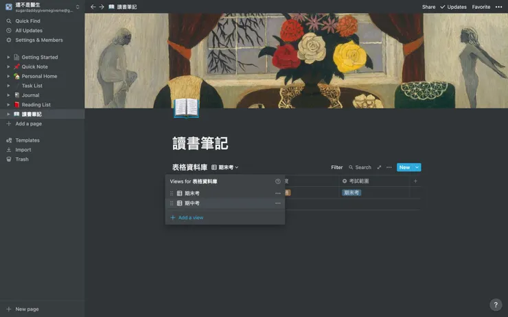
Task: Click the Personal Home house icon
Action: [x=16, y=76]
